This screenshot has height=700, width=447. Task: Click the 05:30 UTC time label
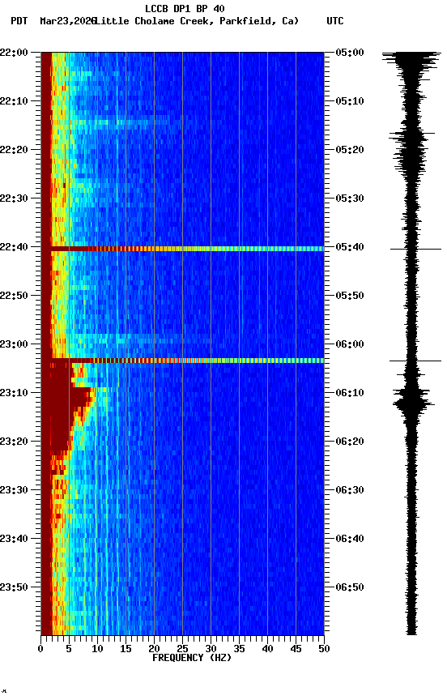350,198
